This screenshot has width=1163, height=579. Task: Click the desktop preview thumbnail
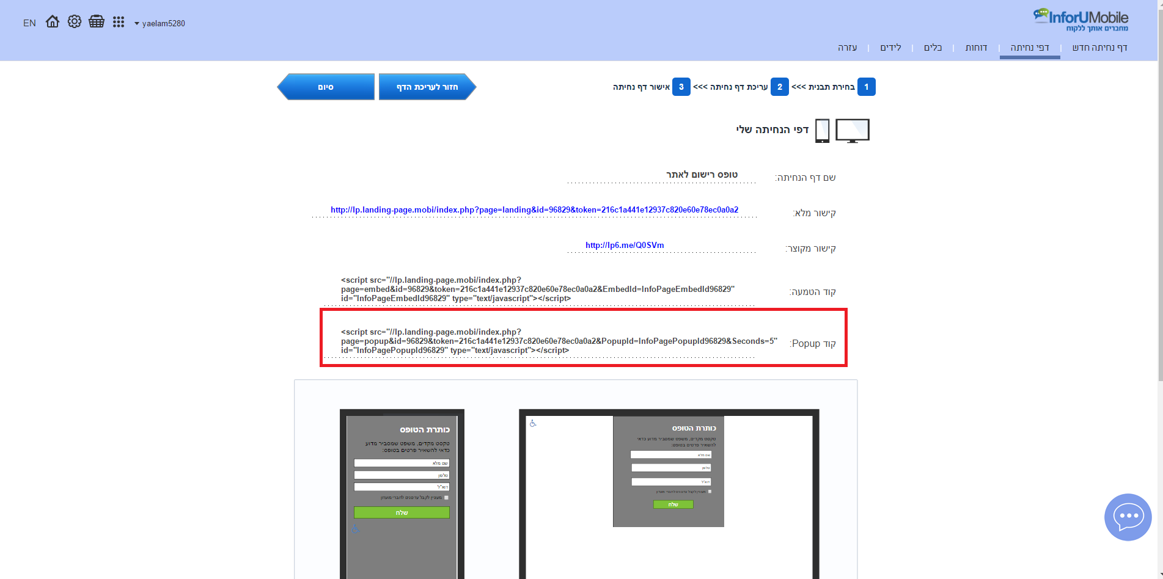669,494
